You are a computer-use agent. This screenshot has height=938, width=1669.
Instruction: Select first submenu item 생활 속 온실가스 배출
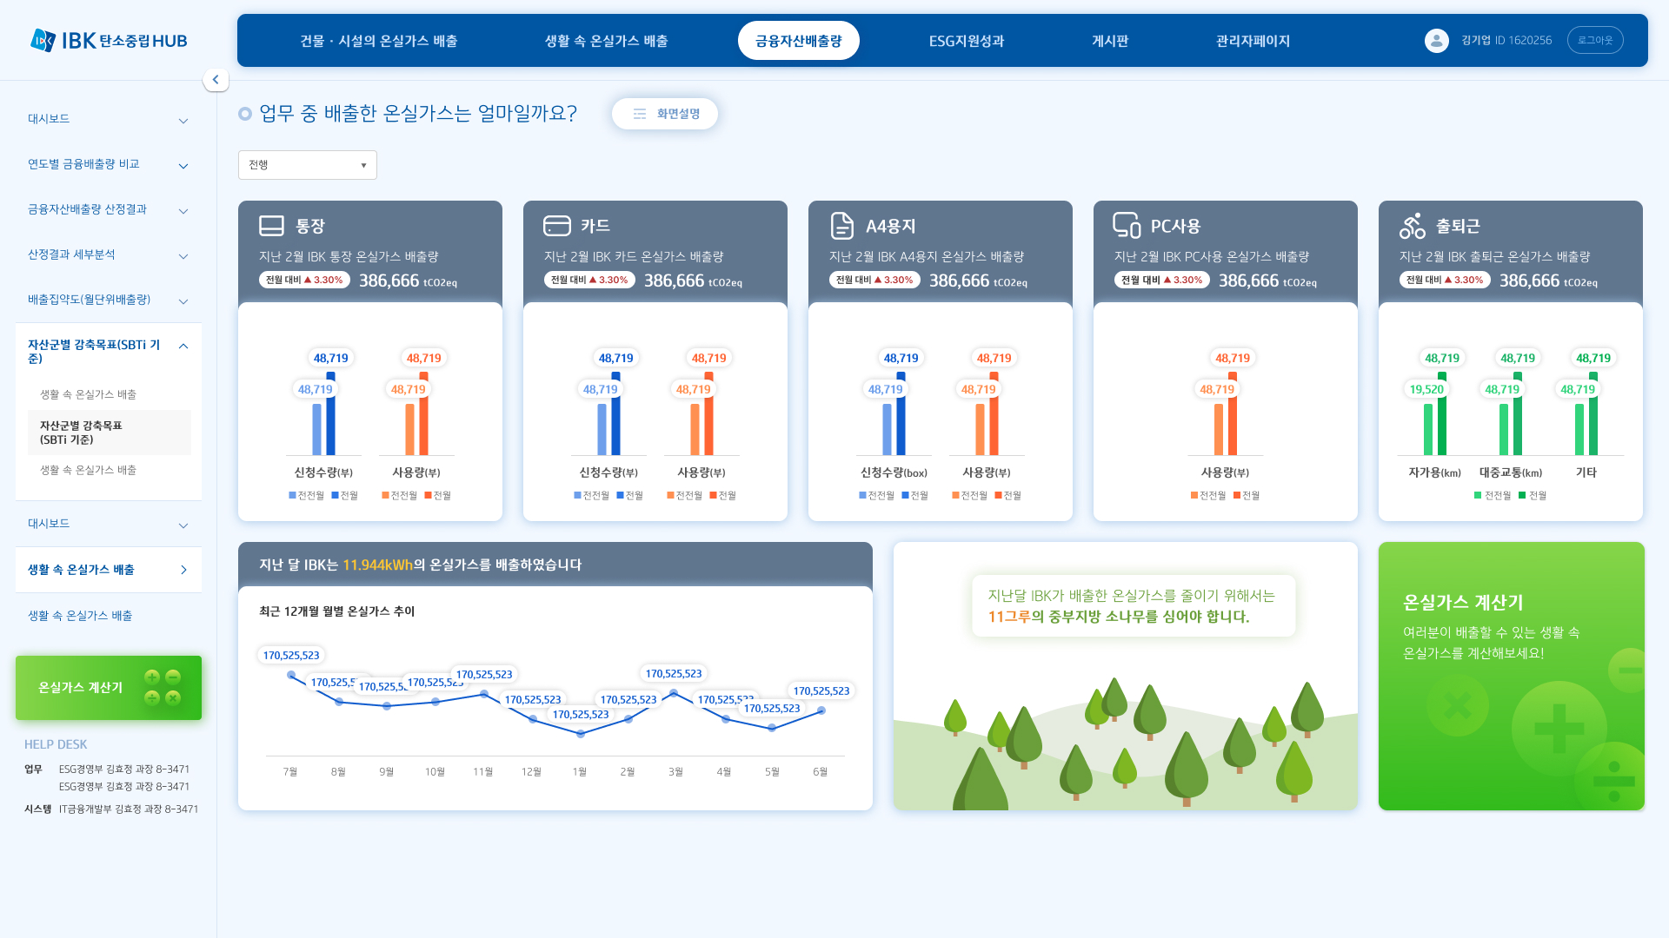coord(88,394)
